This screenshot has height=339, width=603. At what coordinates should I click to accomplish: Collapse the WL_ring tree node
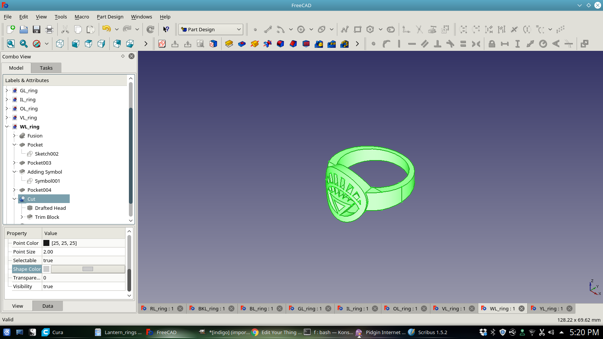tap(7, 127)
